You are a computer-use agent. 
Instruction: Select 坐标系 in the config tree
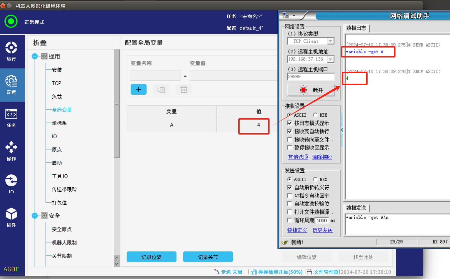click(x=59, y=123)
